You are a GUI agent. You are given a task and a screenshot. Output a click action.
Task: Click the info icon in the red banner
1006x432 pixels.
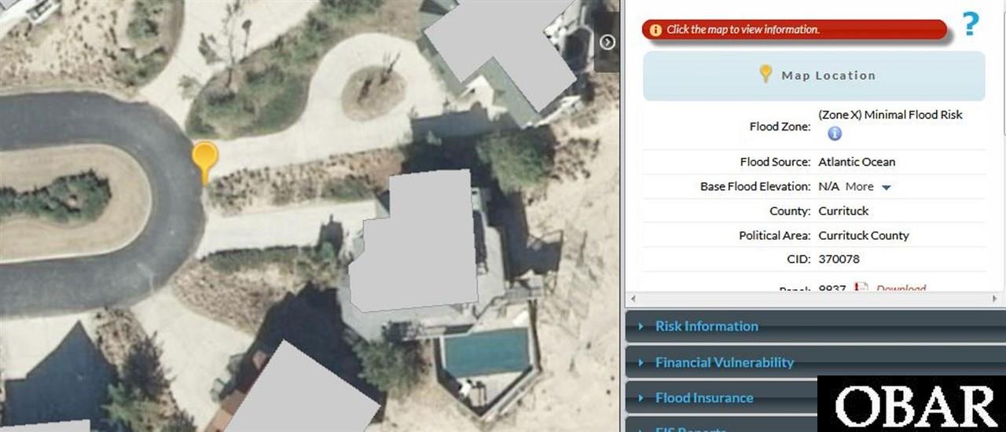pyautogui.click(x=655, y=30)
